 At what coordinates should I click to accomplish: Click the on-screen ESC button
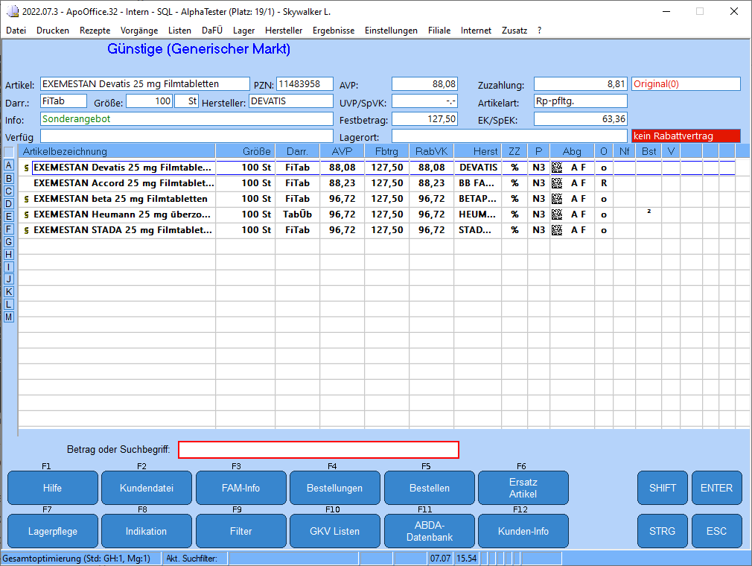coord(716,531)
